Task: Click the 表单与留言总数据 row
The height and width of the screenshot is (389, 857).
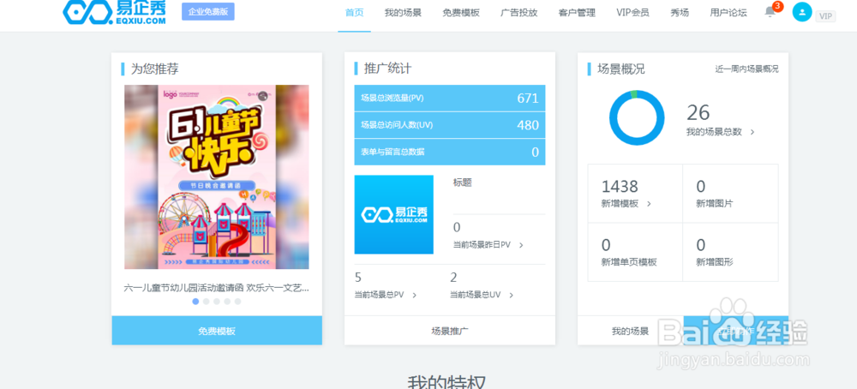Action: [x=450, y=152]
